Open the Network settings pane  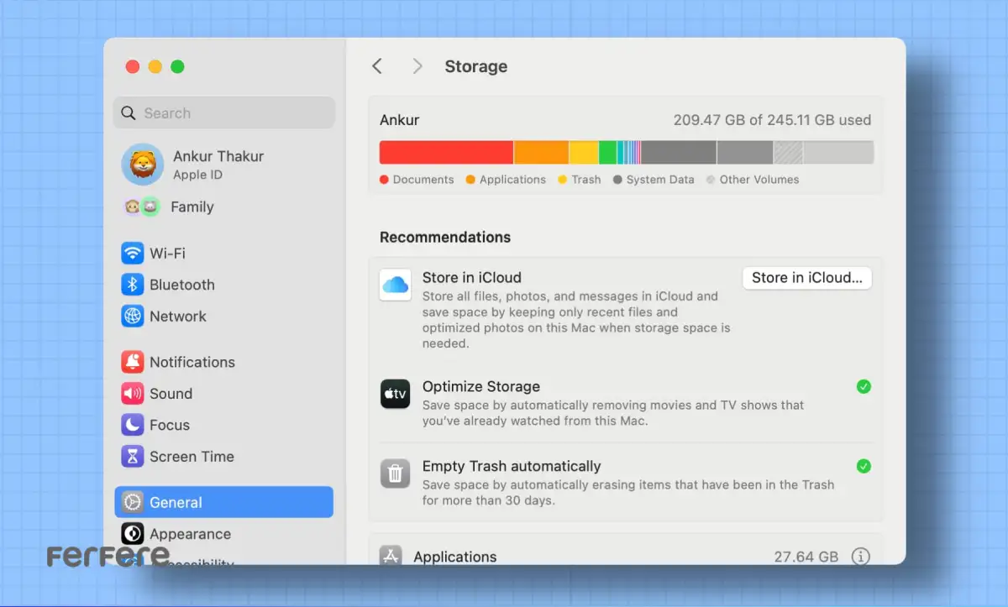pyautogui.click(x=223, y=317)
